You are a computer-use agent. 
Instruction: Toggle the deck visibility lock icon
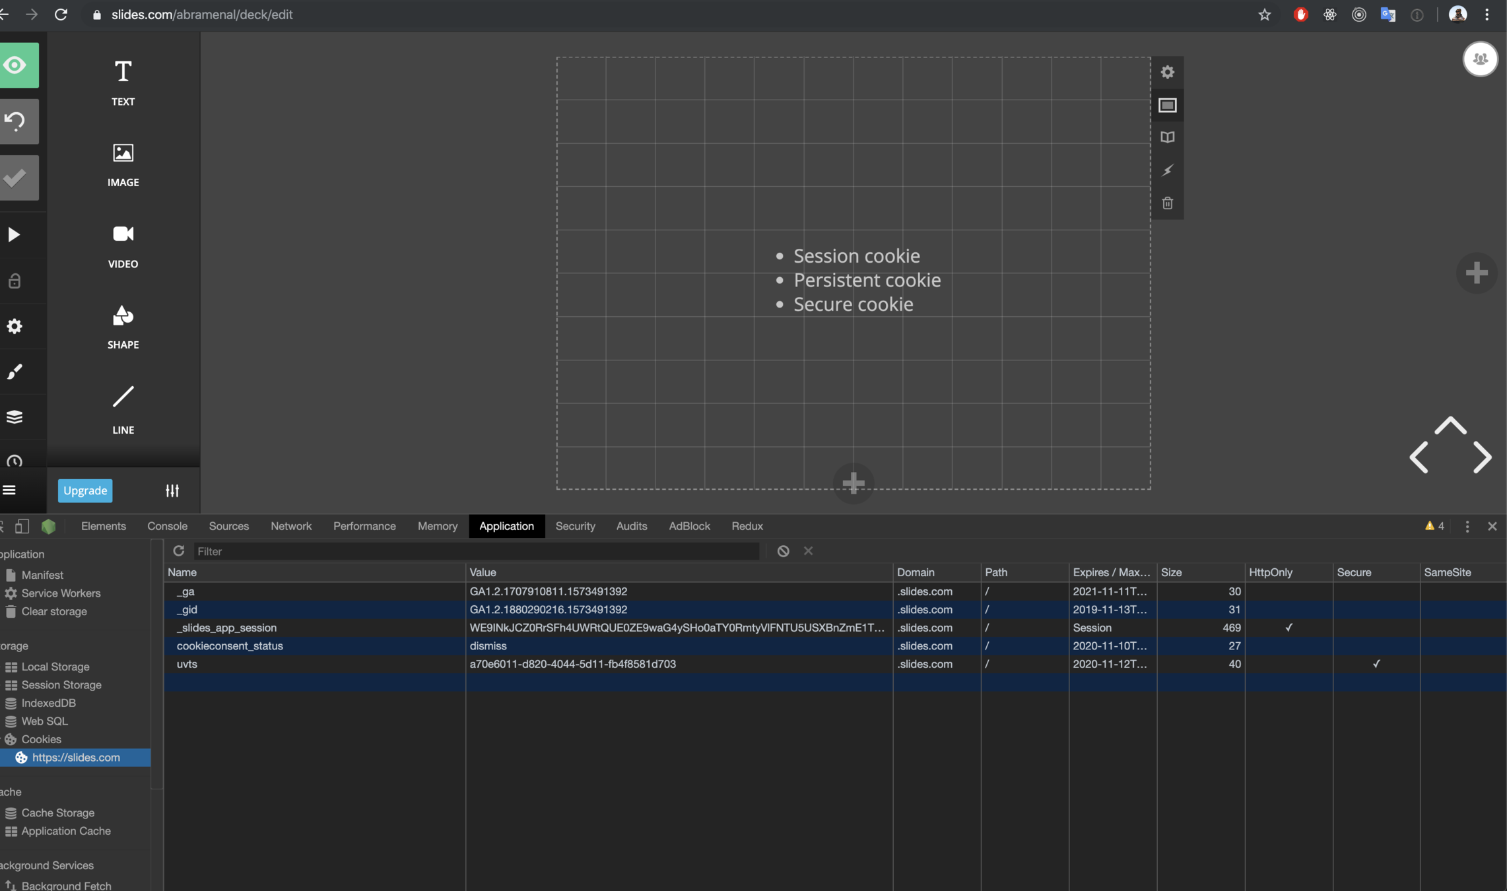click(15, 281)
